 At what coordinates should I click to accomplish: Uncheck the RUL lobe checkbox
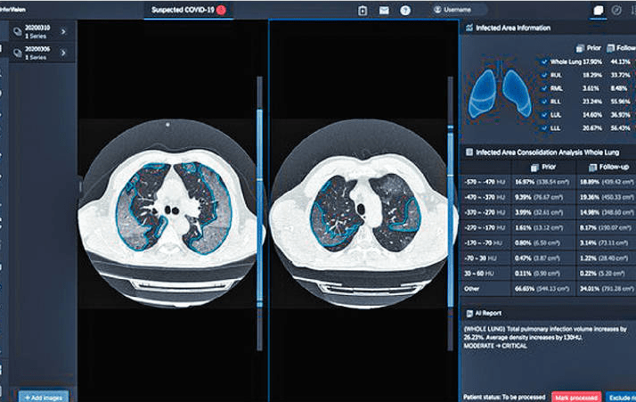point(543,76)
